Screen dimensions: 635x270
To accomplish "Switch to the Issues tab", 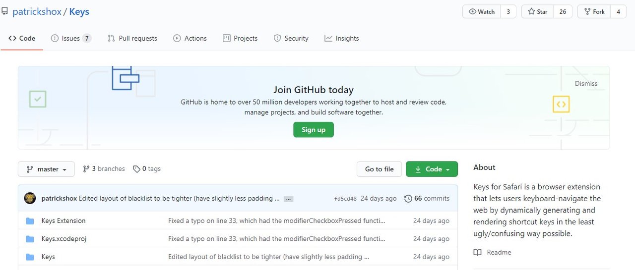I will point(71,38).
